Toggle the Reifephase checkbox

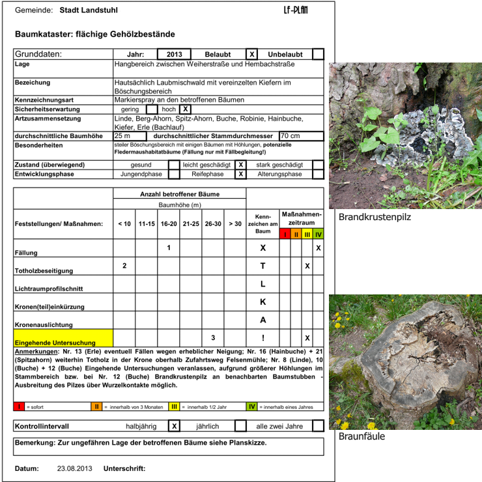(241, 174)
